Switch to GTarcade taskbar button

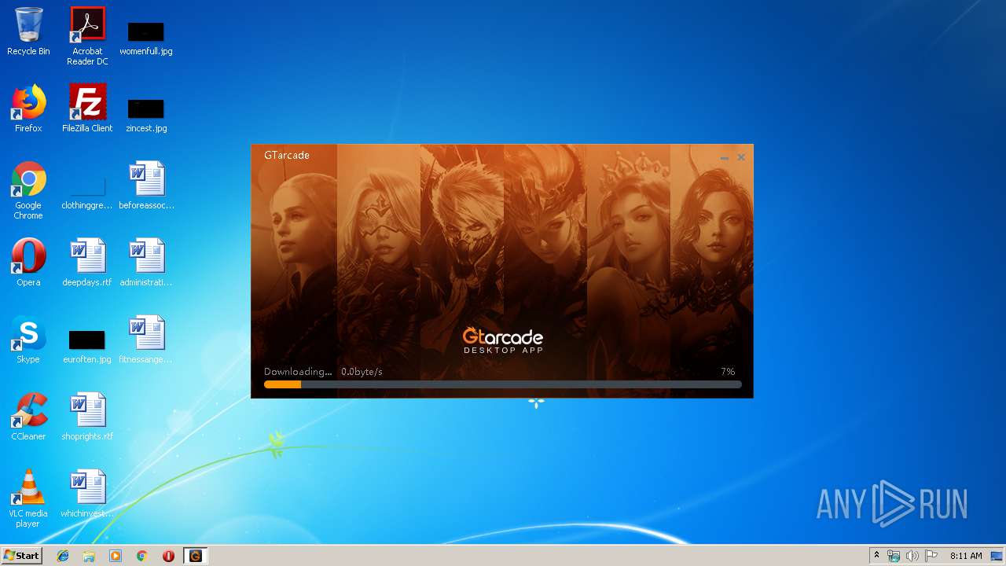coord(195,556)
